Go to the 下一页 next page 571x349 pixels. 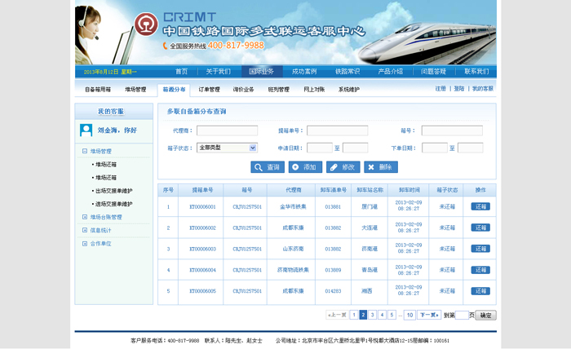pos(429,315)
